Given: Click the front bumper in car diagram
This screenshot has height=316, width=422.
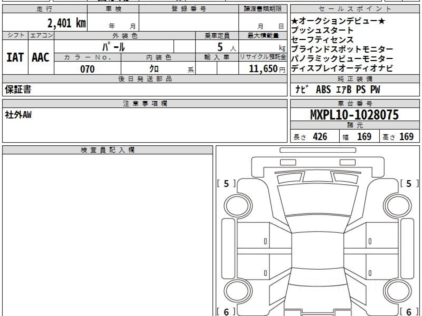Looking at the screenshot, I should pyautogui.click(x=318, y=166).
